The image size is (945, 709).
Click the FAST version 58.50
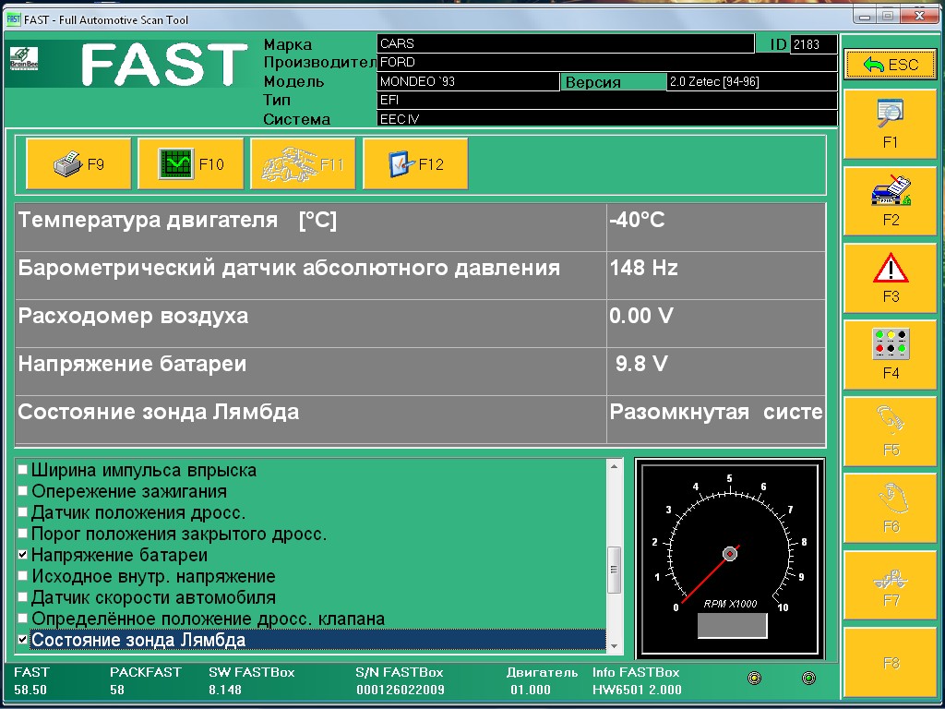coord(30,690)
